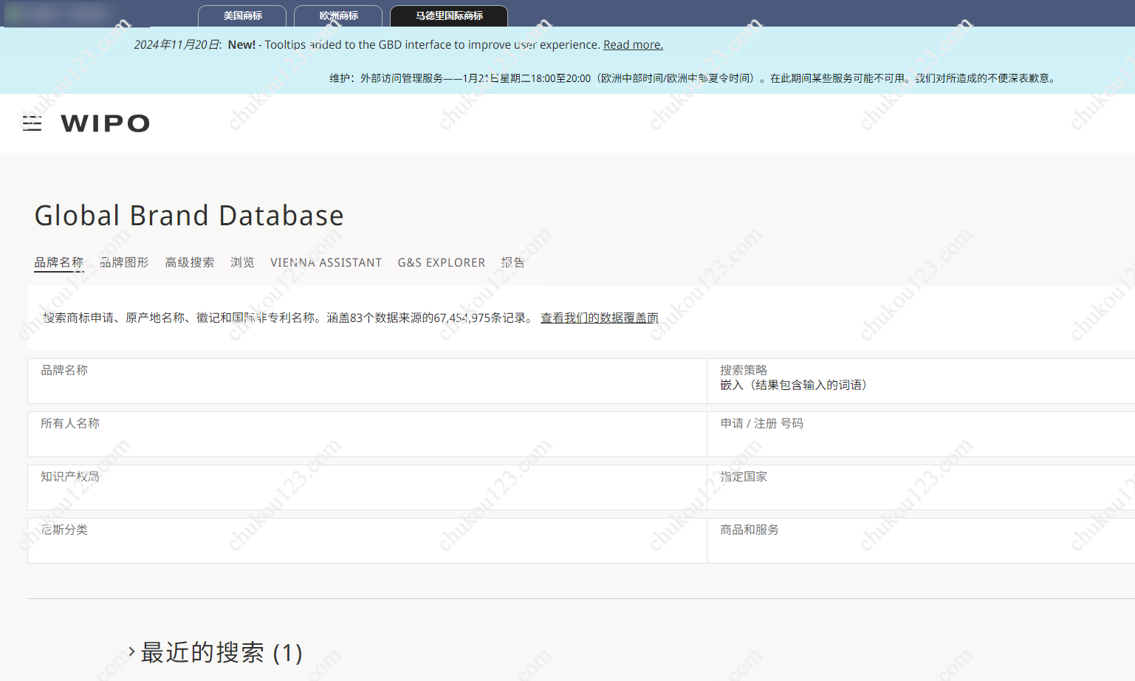The image size is (1135, 681).
Task: Click the 所有人名称 input field
Action: coord(367,434)
